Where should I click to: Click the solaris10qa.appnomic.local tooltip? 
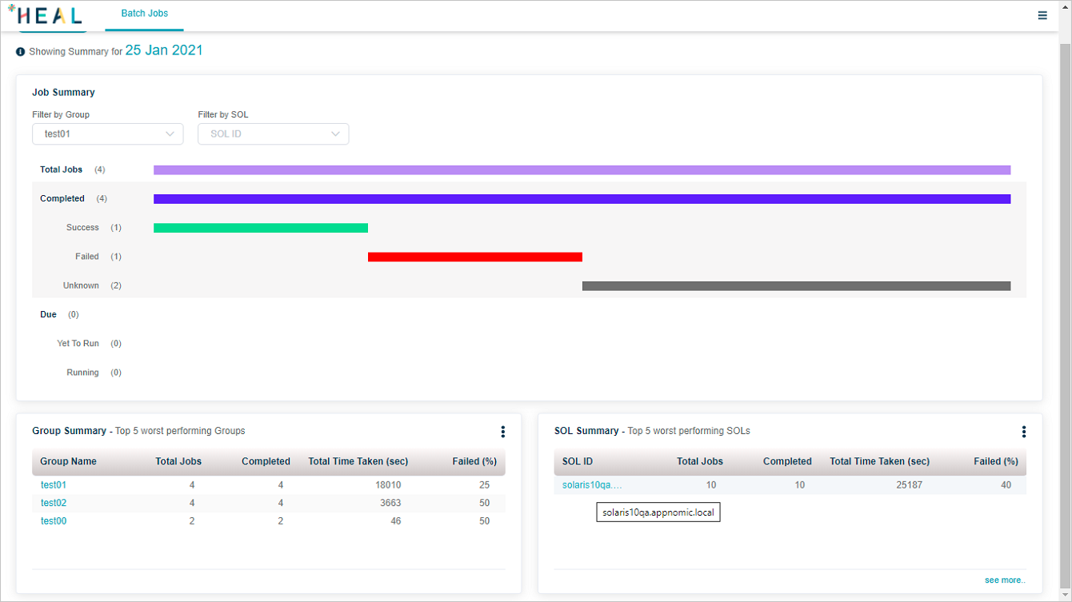[x=658, y=512]
